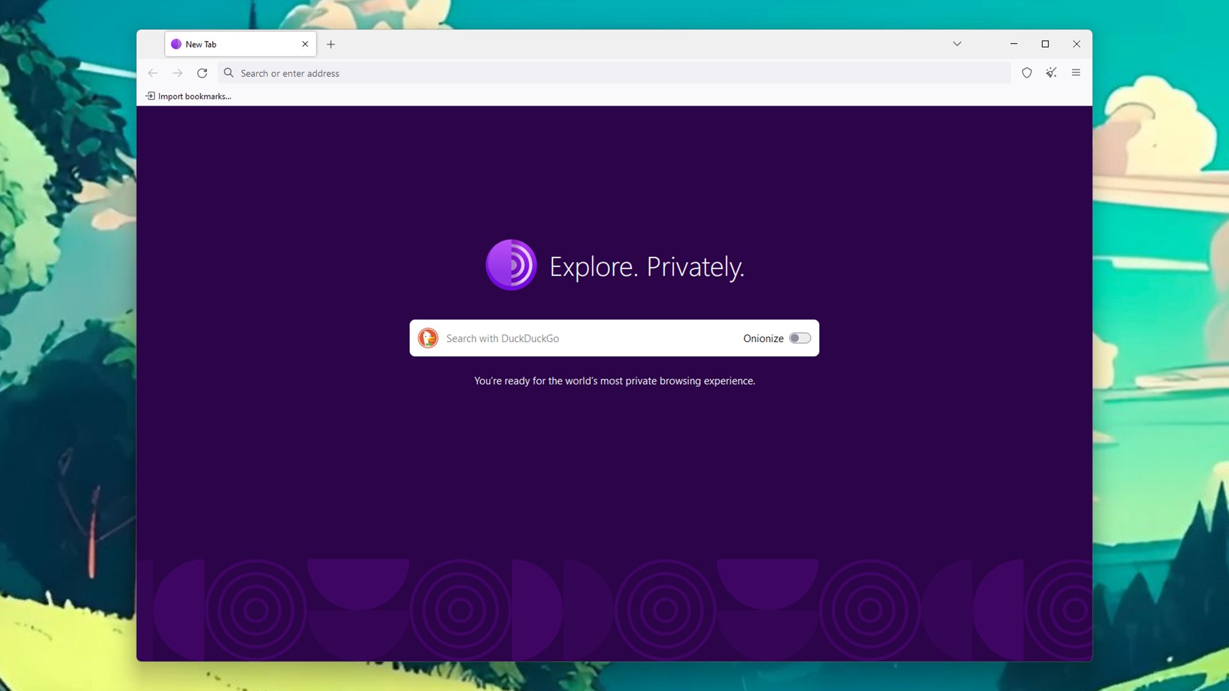Open the hamburger application menu

click(1076, 73)
